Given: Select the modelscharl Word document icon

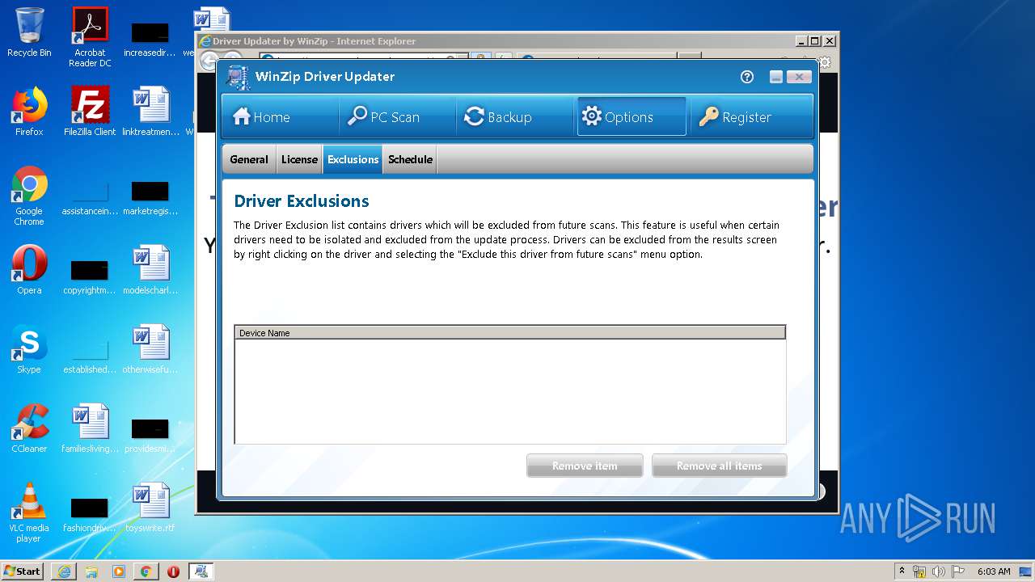Looking at the screenshot, I should [151, 270].
